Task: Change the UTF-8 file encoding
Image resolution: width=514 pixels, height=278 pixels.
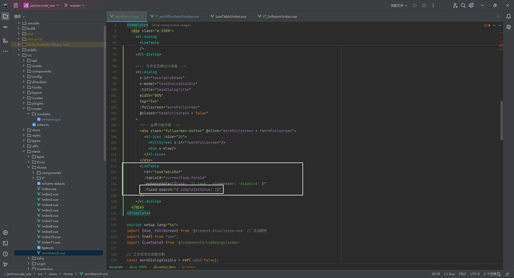Action: click(x=475, y=274)
